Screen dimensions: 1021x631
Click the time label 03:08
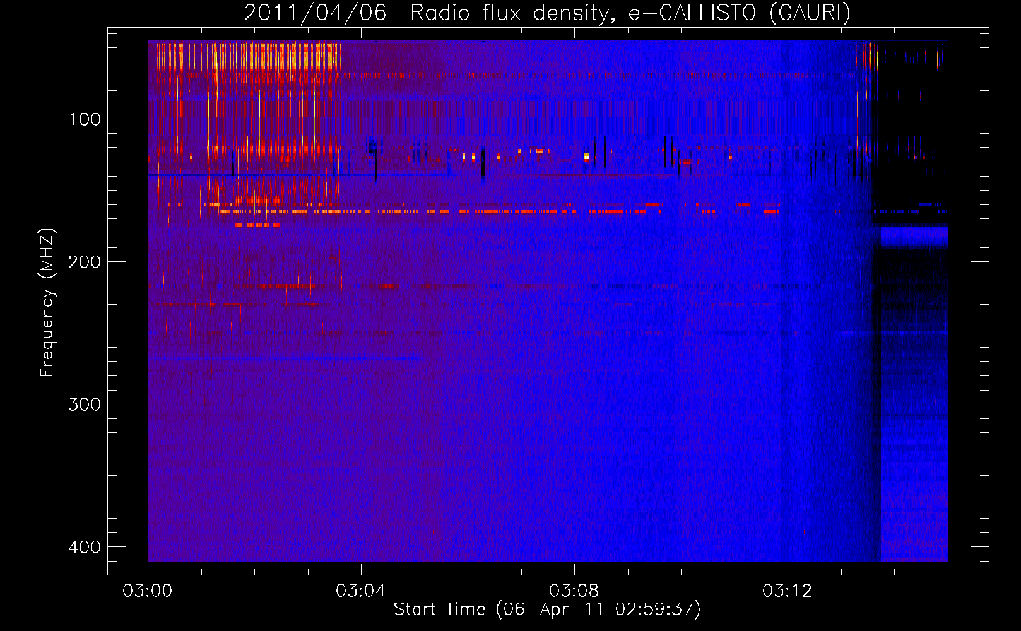click(x=574, y=591)
